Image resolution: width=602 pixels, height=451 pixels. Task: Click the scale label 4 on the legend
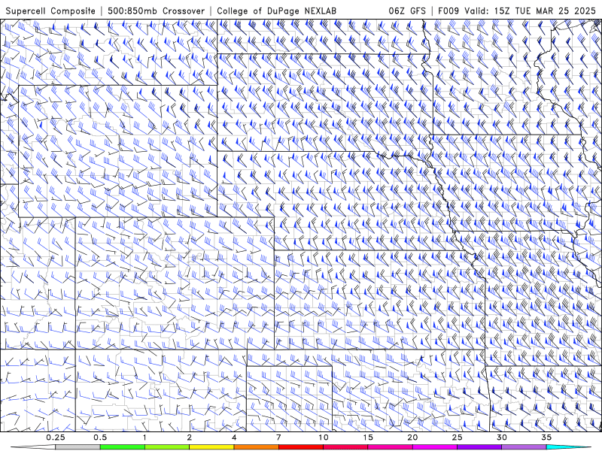[234, 437]
